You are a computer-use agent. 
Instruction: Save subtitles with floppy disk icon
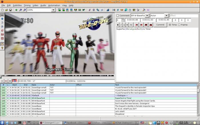click(11, 10)
